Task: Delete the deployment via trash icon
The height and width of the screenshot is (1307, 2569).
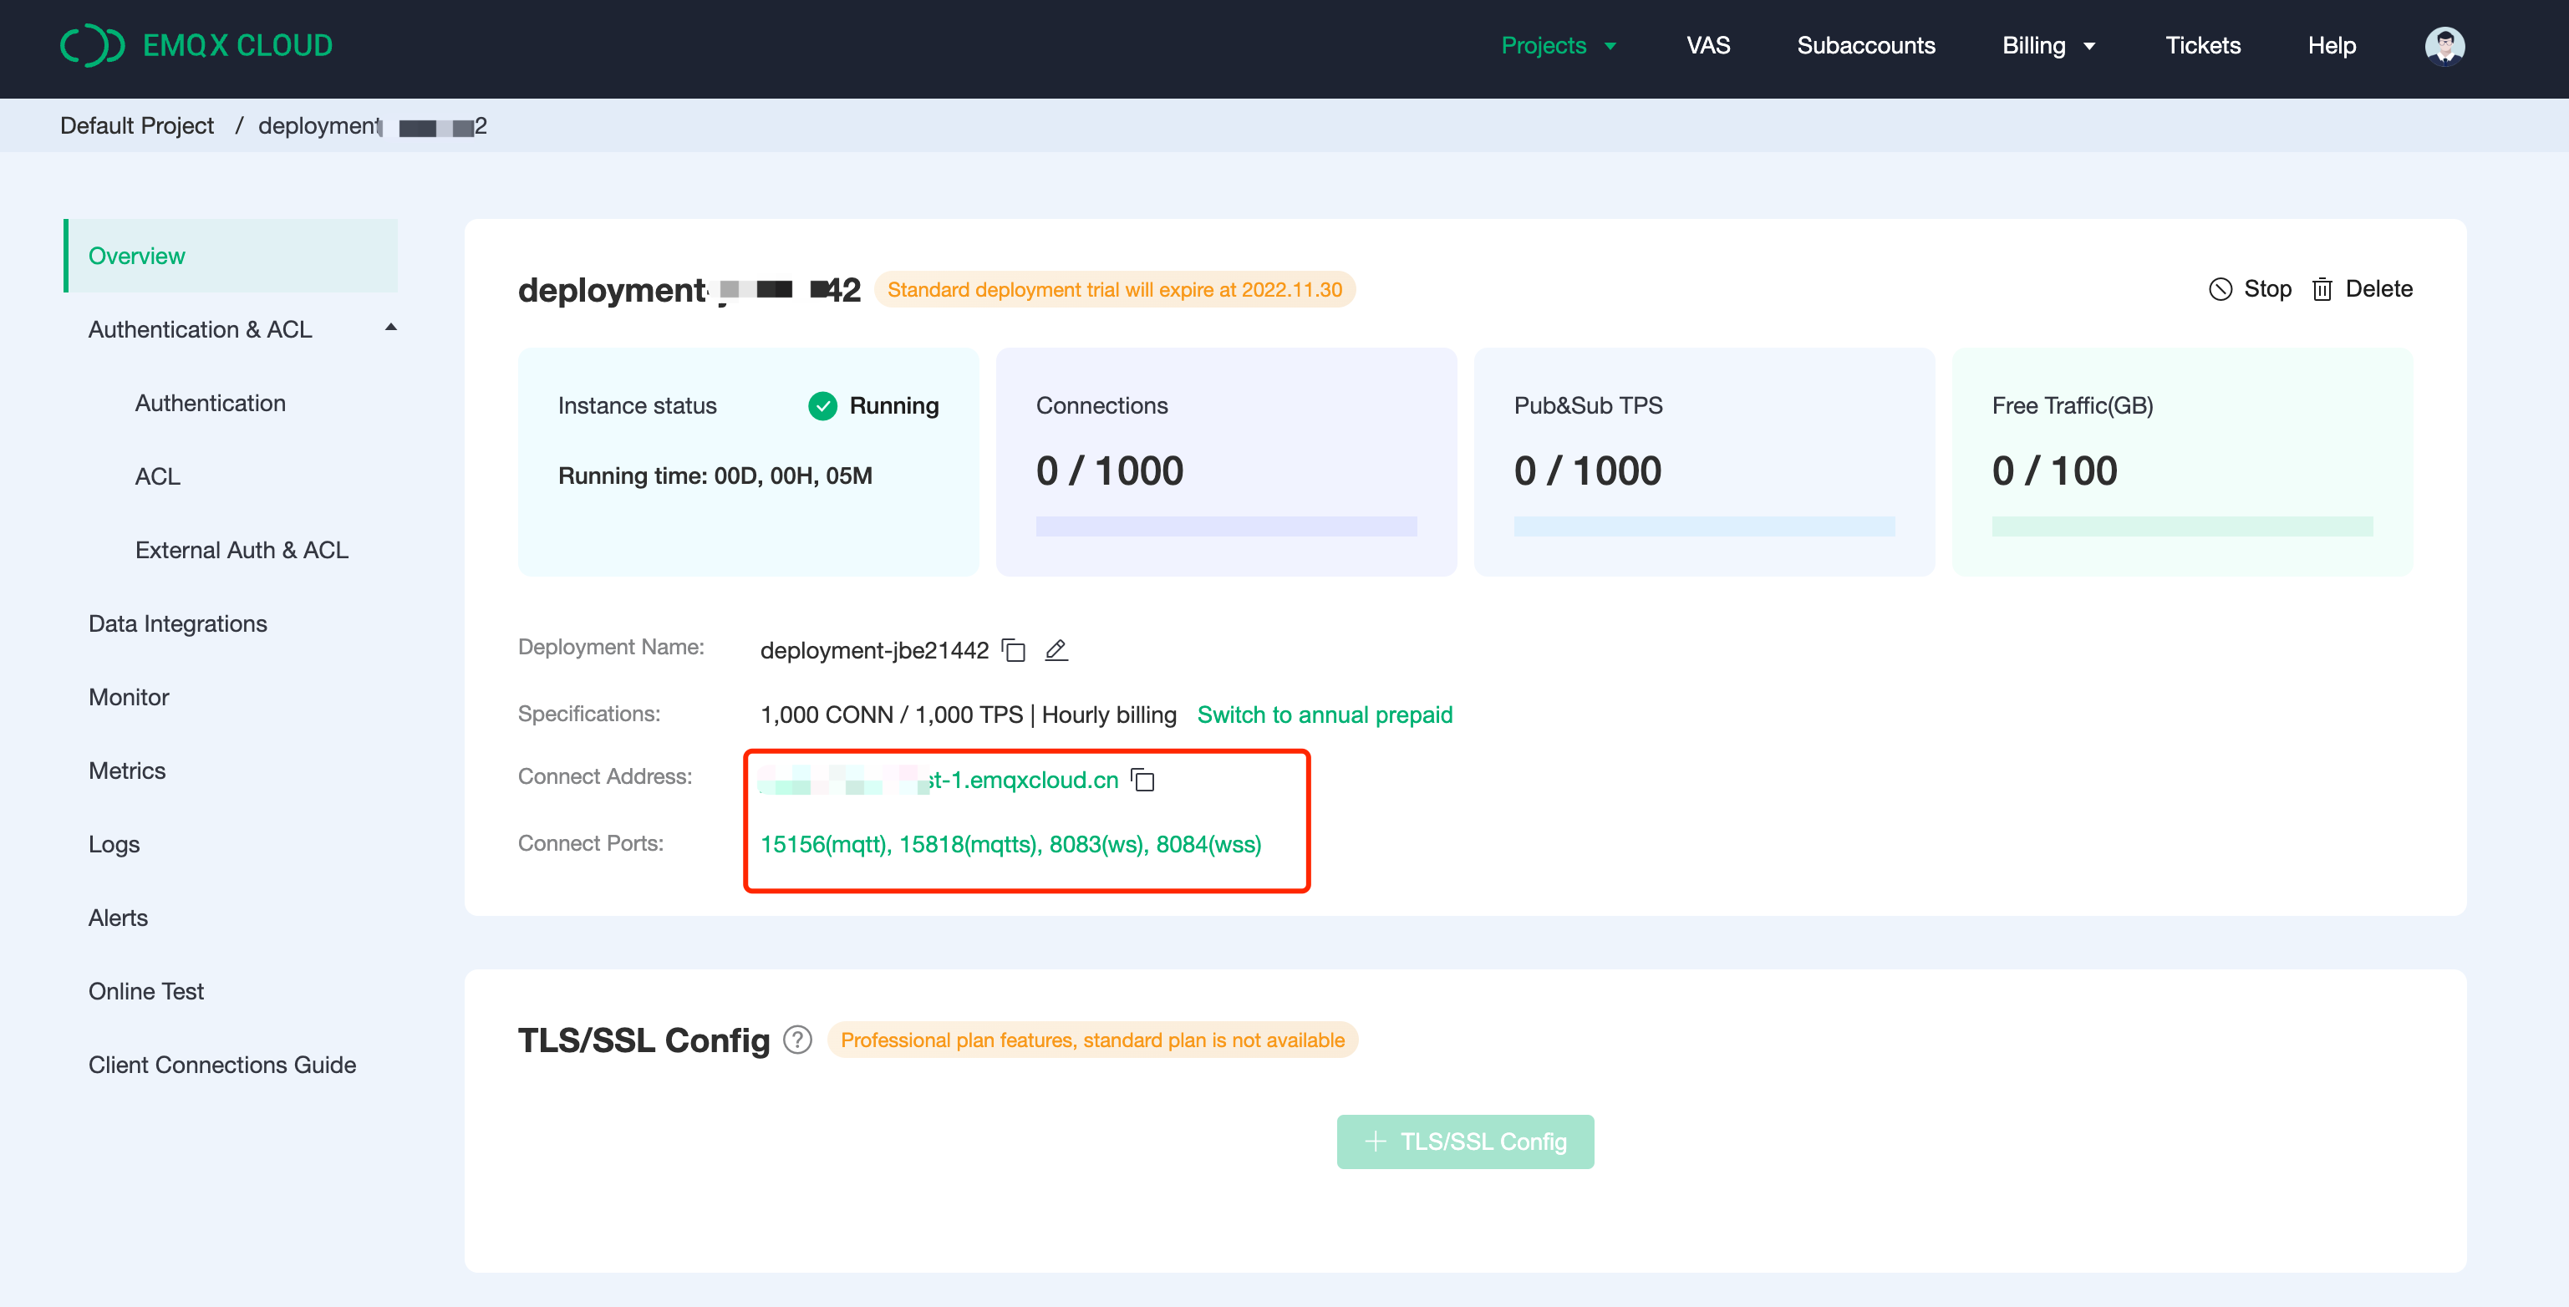Action: coord(2323,289)
